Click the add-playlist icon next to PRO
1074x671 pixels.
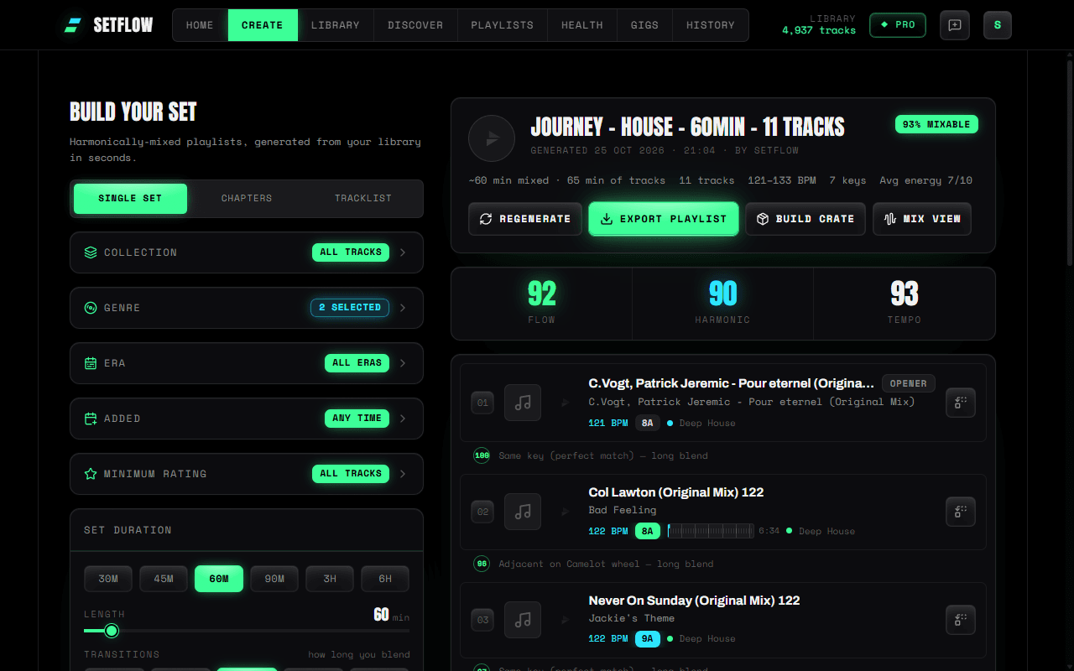(x=955, y=25)
